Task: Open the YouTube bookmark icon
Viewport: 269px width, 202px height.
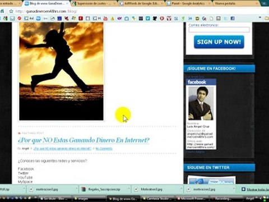Action: pos(105,19)
